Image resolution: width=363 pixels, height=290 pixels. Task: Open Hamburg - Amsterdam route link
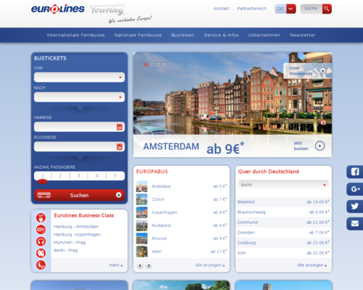coord(76,226)
